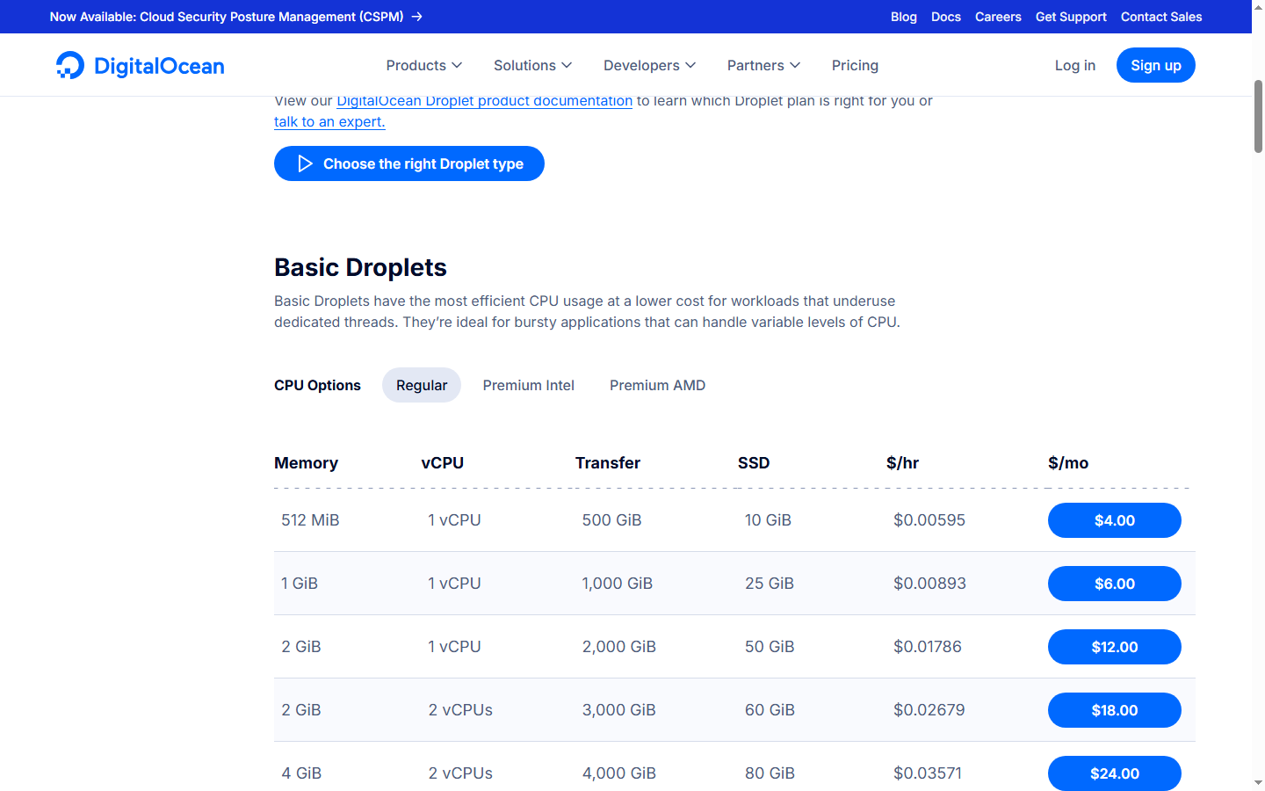Switch to Premium AMD CPU option
This screenshot has width=1265, height=791.
coord(657,385)
